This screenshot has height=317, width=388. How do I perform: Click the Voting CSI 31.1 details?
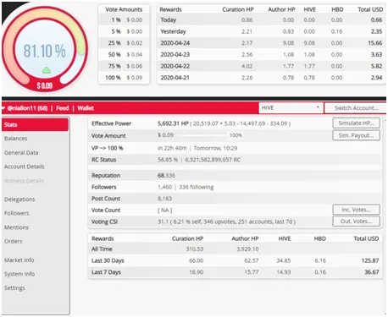coord(226,221)
